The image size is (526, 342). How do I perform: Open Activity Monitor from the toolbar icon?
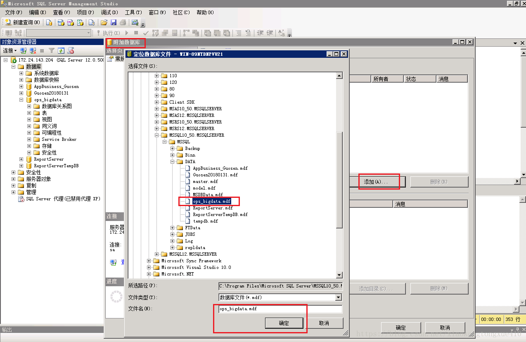pyautogui.click(x=135, y=22)
